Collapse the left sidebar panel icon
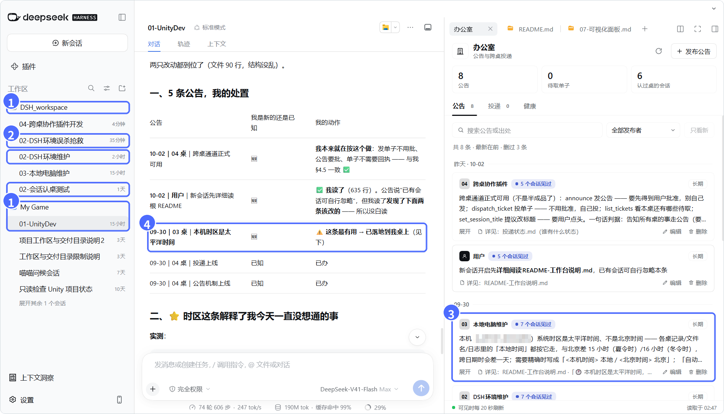The width and height of the screenshot is (724, 414). (122, 17)
